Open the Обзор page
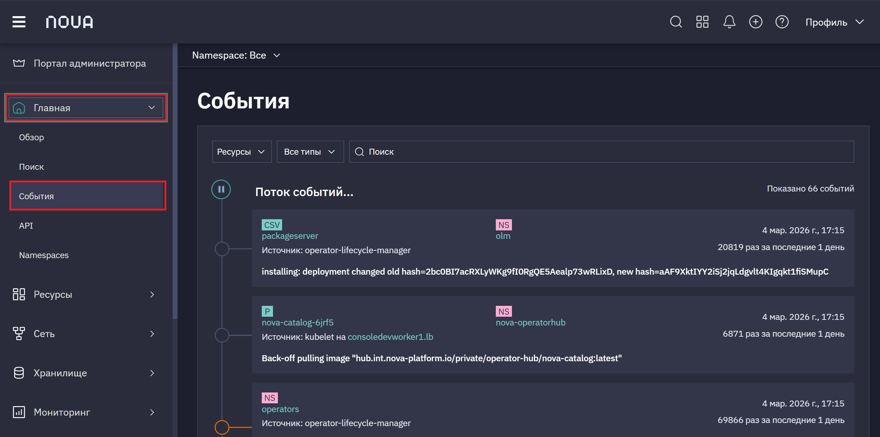 31,137
